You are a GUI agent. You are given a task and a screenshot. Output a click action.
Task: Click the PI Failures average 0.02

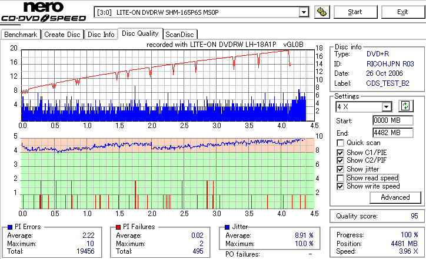[197, 236]
